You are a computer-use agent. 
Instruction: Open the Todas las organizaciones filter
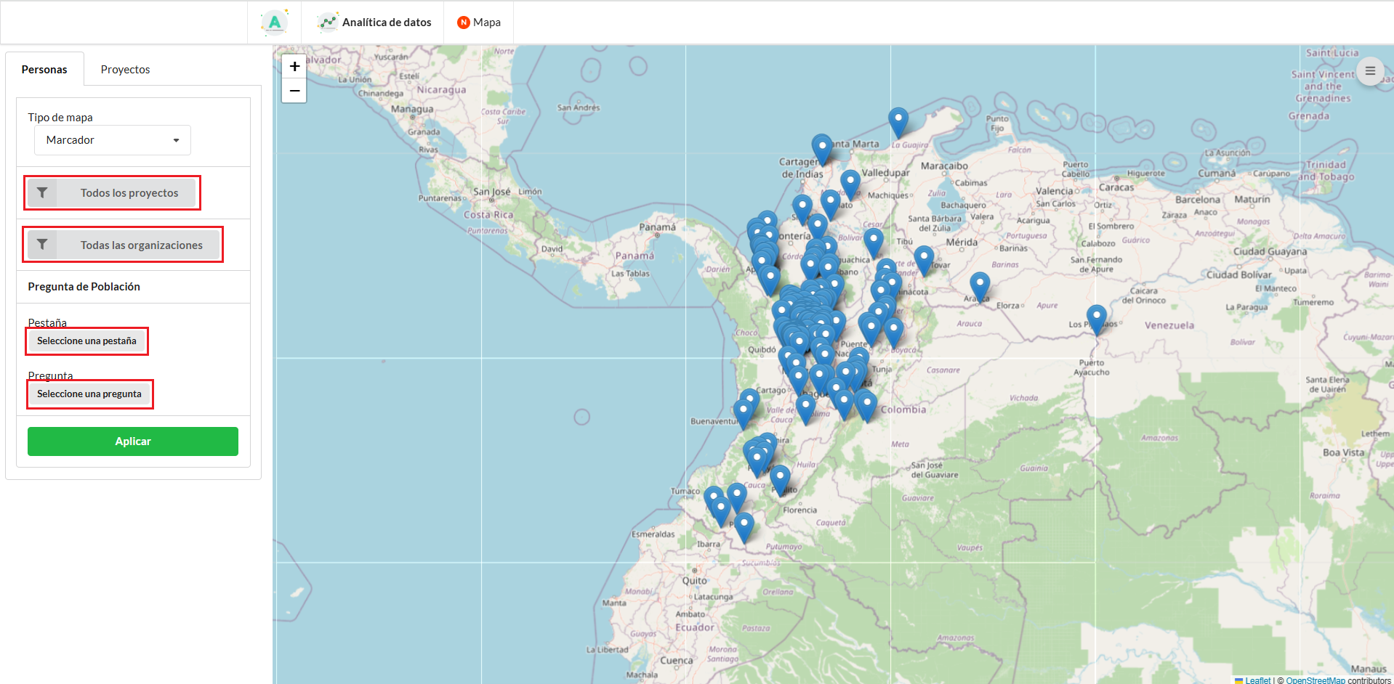pyautogui.click(x=141, y=245)
